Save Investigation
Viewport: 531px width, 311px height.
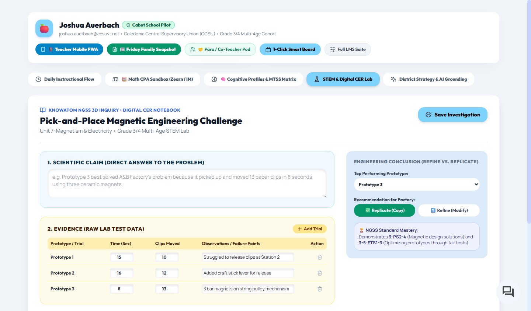pos(453,115)
